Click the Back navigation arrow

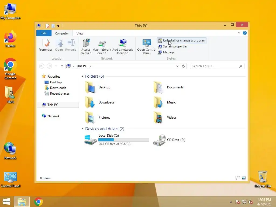coord(42,66)
